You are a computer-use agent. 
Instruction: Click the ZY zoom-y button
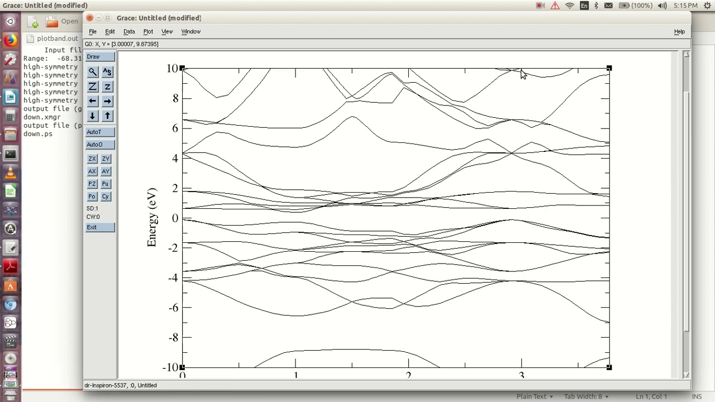pyautogui.click(x=106, y=159)
